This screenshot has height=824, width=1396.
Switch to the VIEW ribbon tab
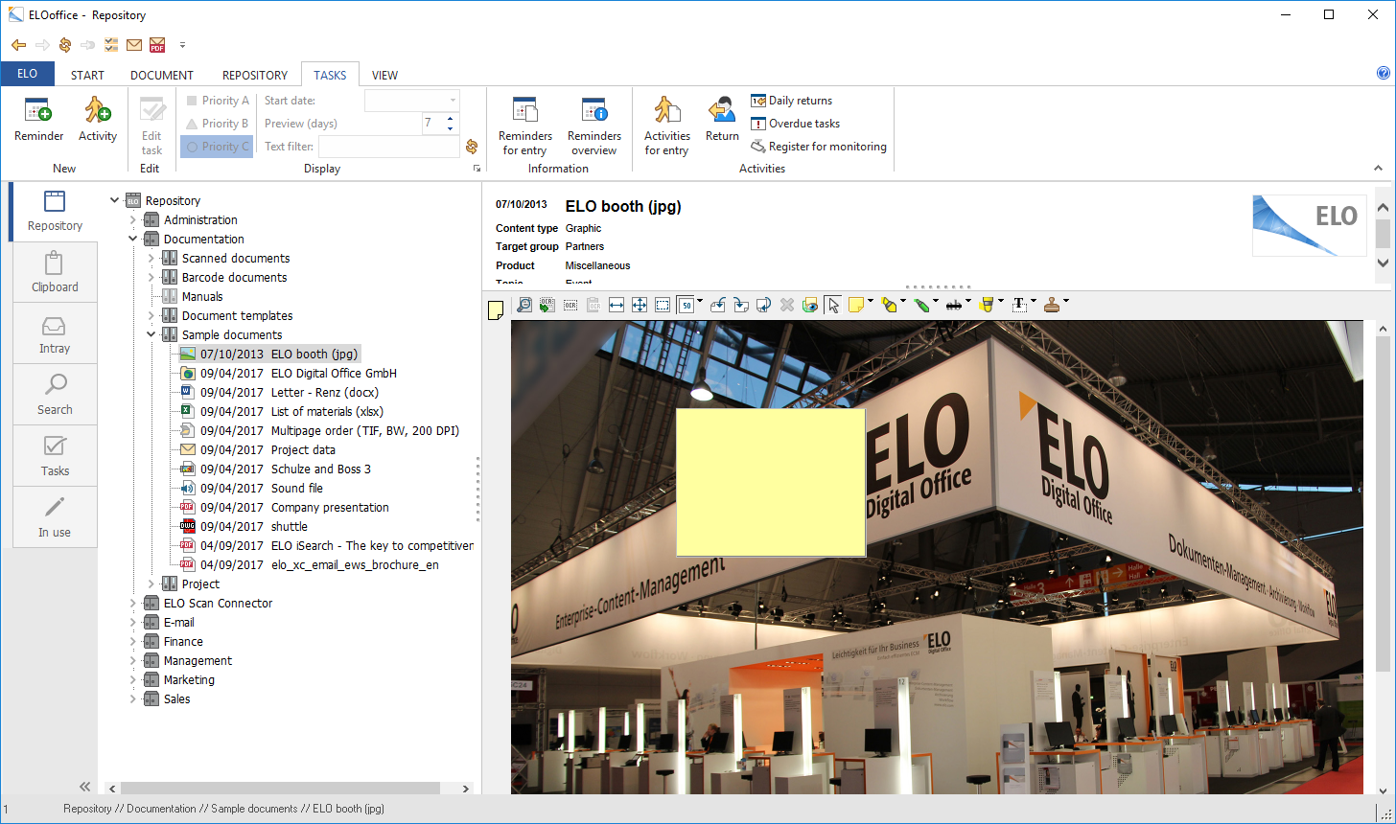(384, 75)
